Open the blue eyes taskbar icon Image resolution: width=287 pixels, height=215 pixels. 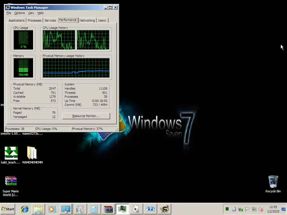[x=150, y=209]
